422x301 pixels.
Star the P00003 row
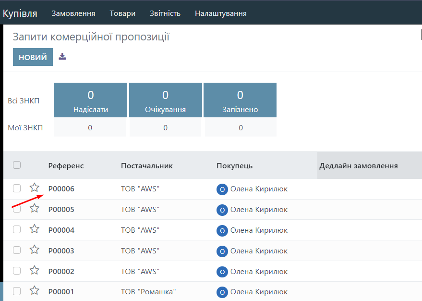tap(35, 250)
